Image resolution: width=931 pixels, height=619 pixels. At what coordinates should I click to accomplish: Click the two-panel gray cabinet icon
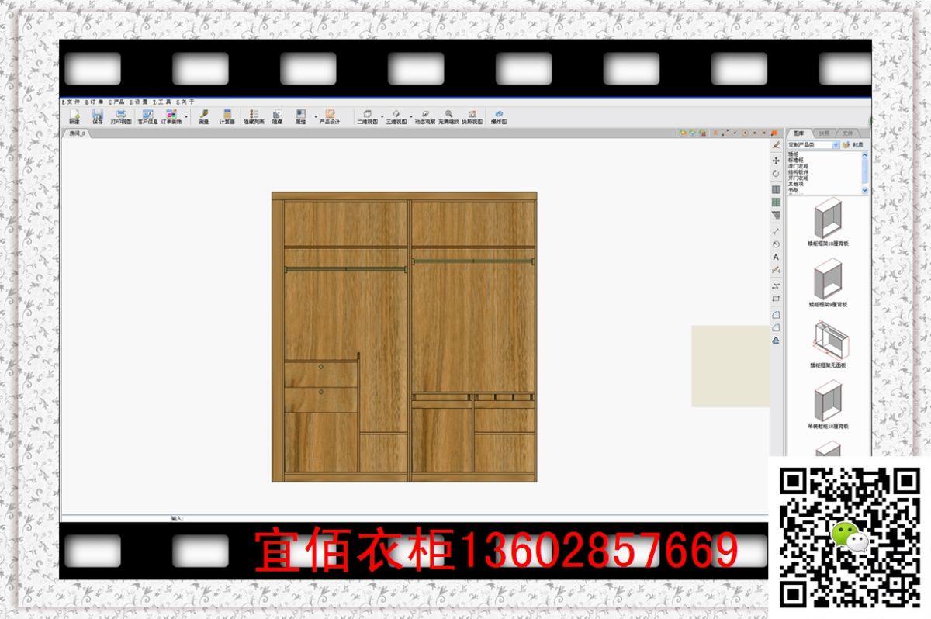pos(776,189)
